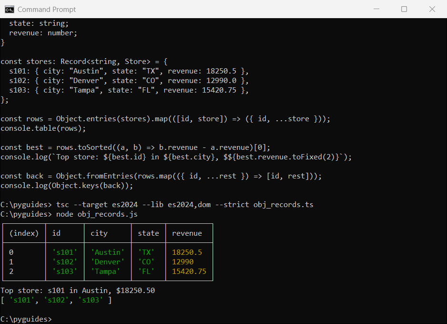Click the 'Denver' city cell
Image resolution: width=447 pixels, height=324 pixels.
click(108, 262)
